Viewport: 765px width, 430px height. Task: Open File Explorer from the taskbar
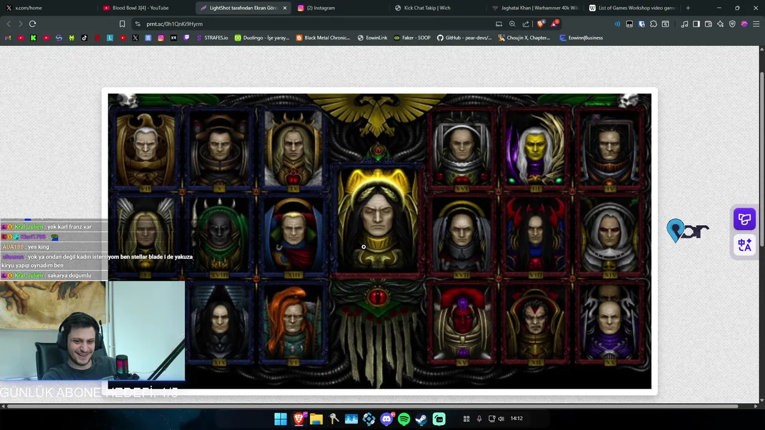click(316, 419)
